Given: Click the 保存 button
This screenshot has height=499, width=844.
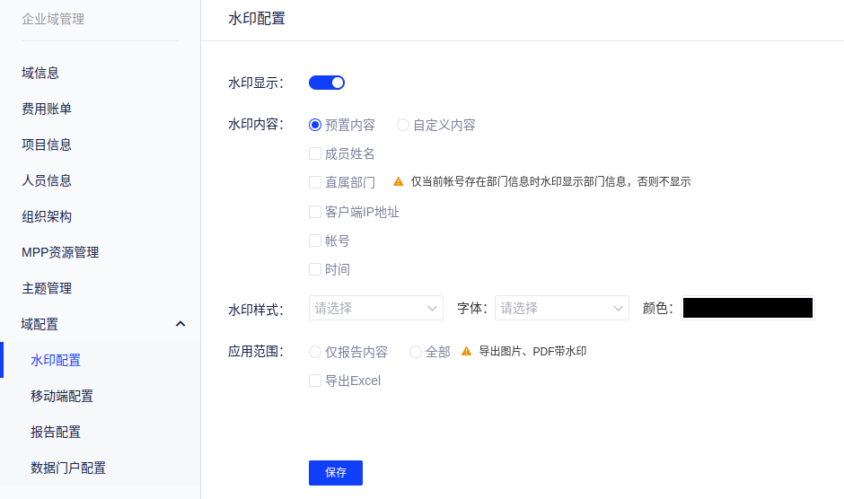Looking at the screenshot, I should point(335,473).
